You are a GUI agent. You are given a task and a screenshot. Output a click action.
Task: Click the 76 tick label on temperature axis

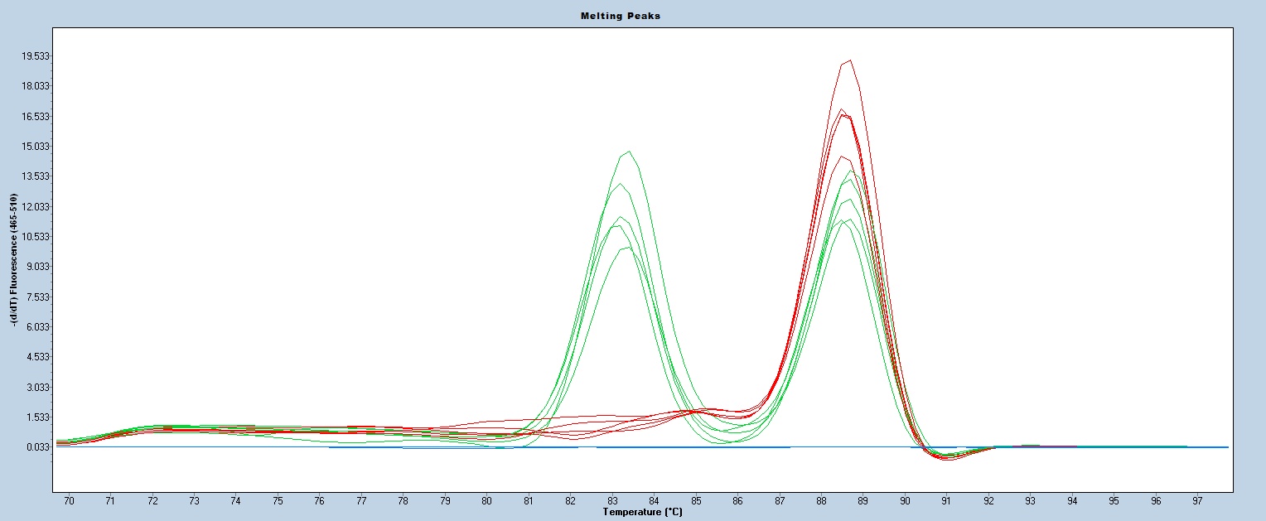click(320, 501)
